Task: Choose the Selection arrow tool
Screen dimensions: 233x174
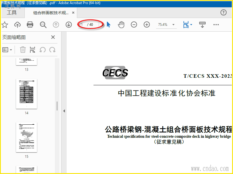Action: [x=108, y=25]
